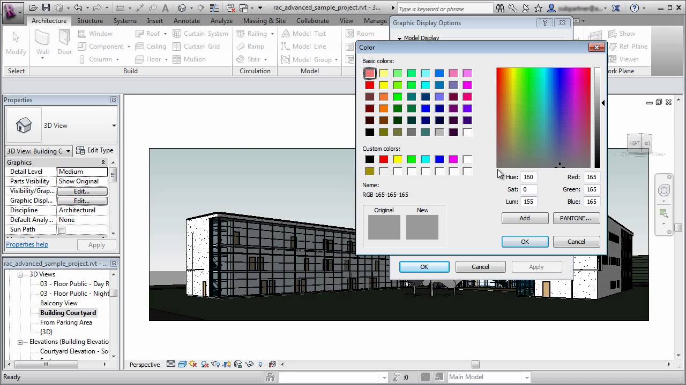Select the Building Courtyard view in the Project Browser
Image resolution: width=686 pixels, height=385 pixels.
[68, 312]
